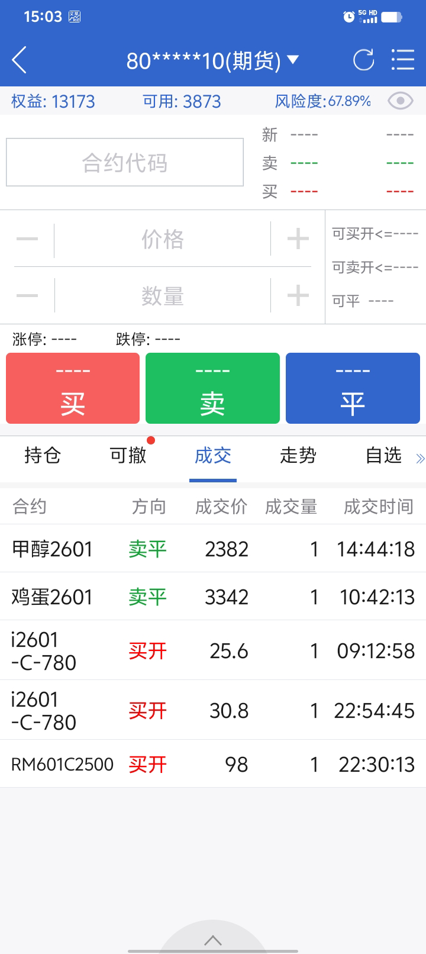Expand more tabs with double chevron
The height and width of the screenshot is (954, 426).
point(420,458)
